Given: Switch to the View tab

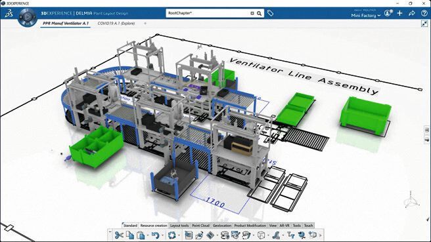Looking at the screenshot, I should (x=273, y=226).
